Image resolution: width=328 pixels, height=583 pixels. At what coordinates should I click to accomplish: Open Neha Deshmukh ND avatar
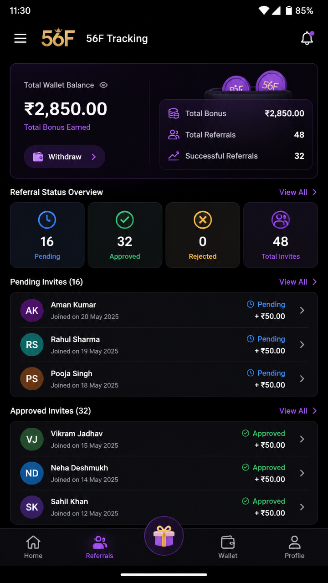pyautogui.click(x=32, y=473)
